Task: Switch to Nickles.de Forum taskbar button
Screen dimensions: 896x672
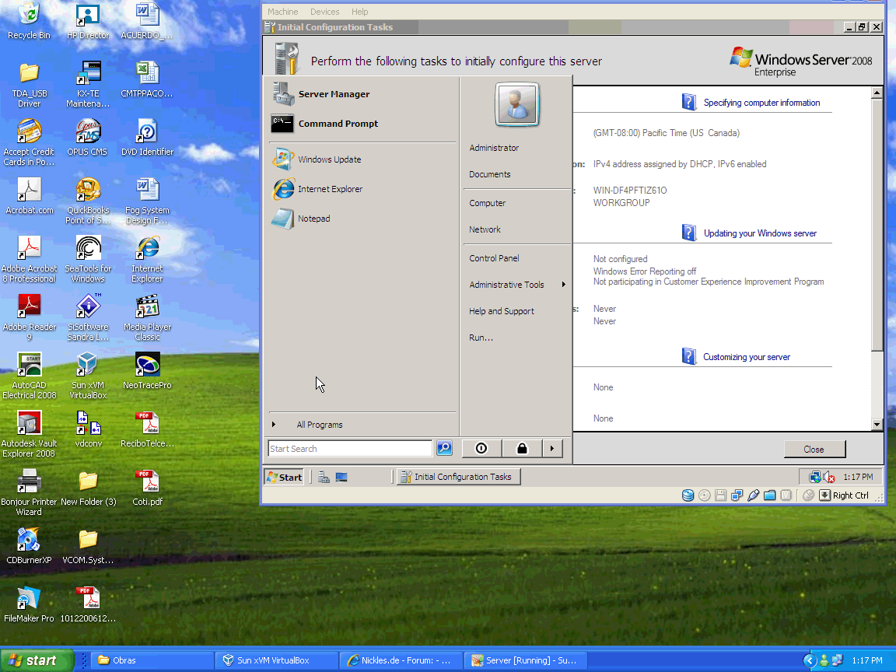Action: tap(400, 660)
